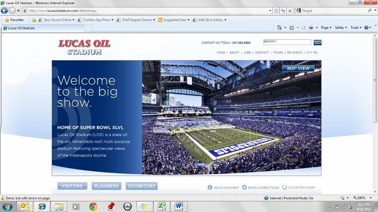Click the Home icon in command bar
The width and height of the screenshot is (378, 212).
(279, 28)
